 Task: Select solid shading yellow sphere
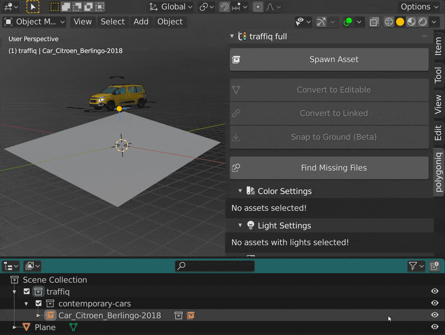pos(400,22)
